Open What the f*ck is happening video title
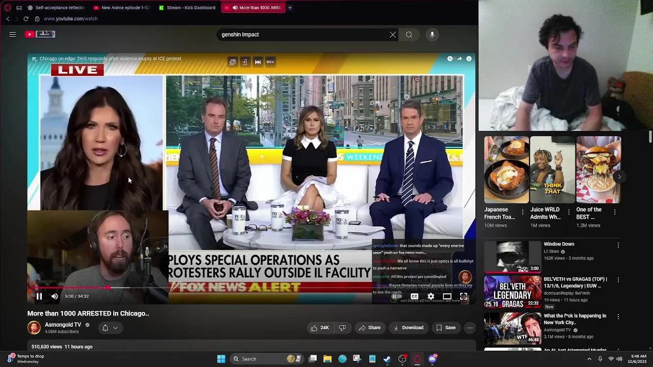653x367 pixels. tap(575, 319)
